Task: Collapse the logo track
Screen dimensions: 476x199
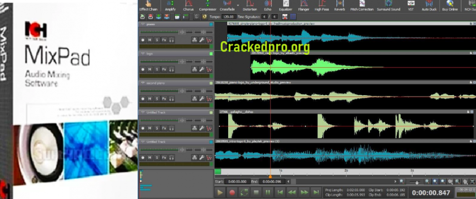Action: pyautogui.click(x=143, y=53)
